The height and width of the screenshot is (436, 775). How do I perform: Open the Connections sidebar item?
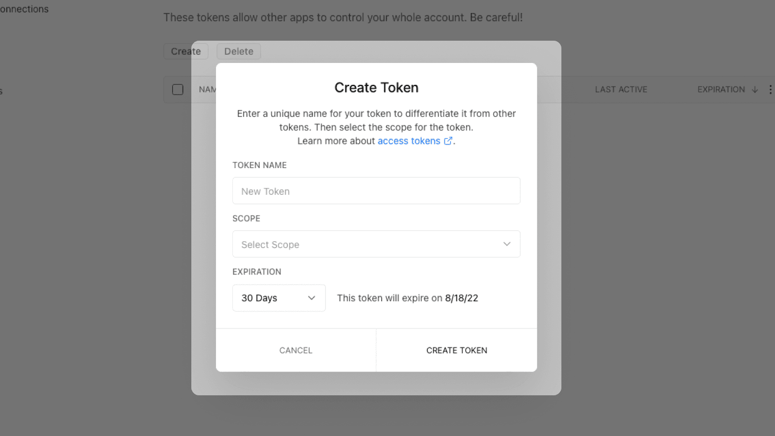24,9
